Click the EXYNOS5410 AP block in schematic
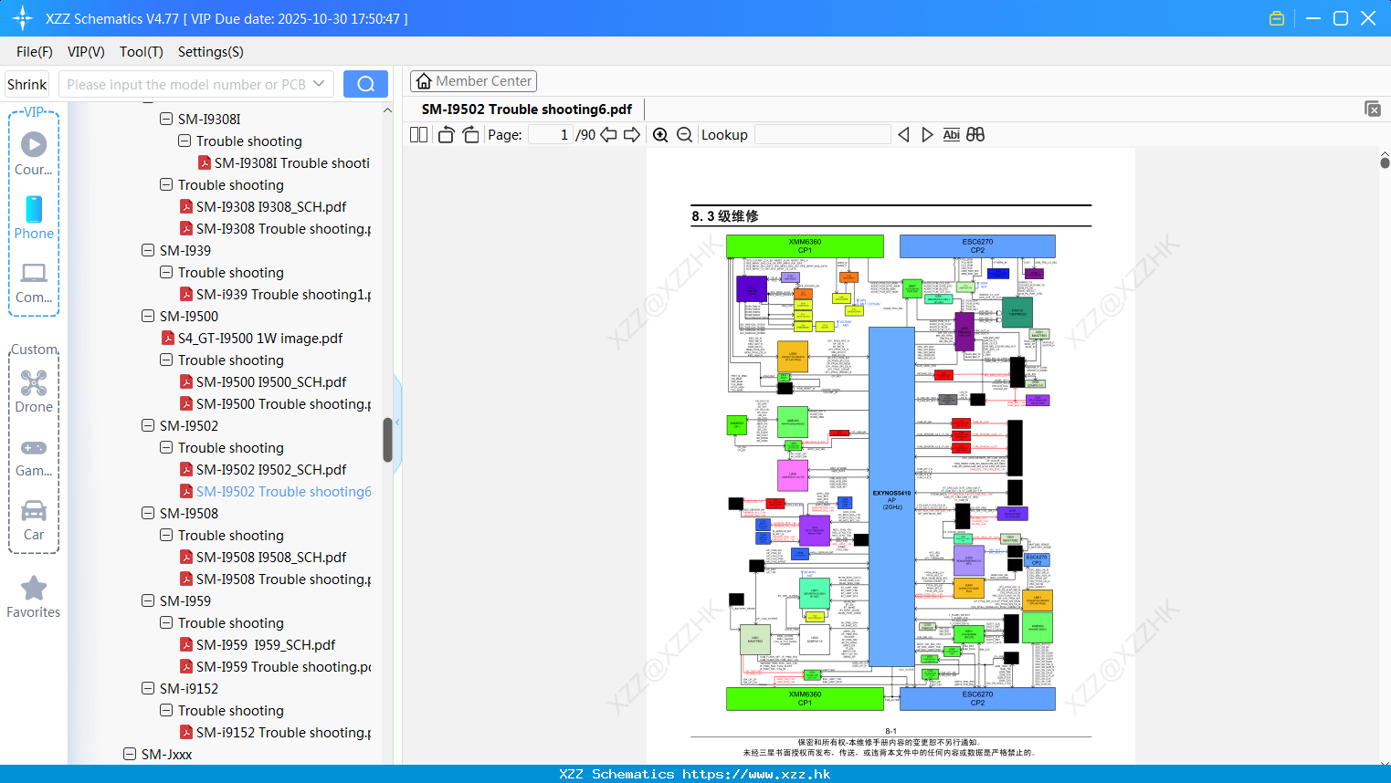The width and height of the screenshot is (1391, 783). point(891,496)
